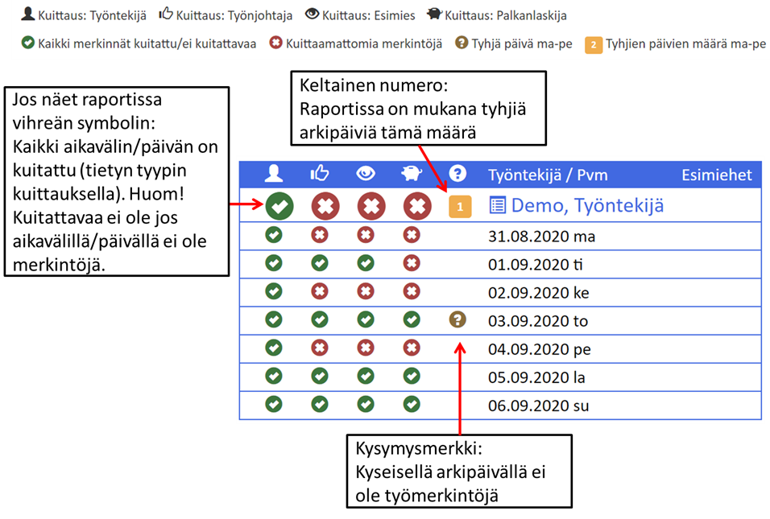Viewport: 770px width, 519px height.
Task: Click the thumbs-up foreman icon in table header
Action: coord(320,174)
